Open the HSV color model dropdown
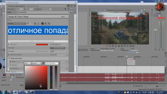The image size is (167, 94). 28,63
